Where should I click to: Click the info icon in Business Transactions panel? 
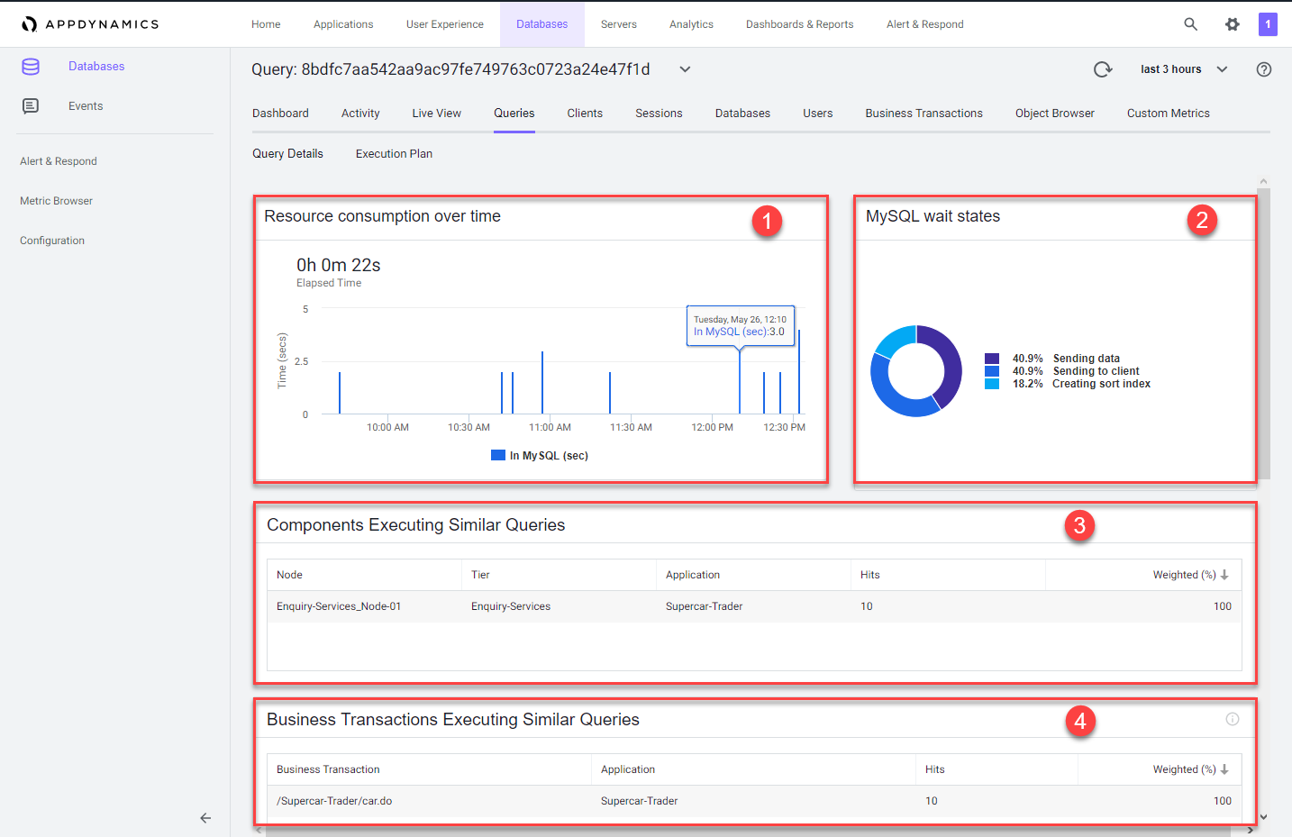1233,719
